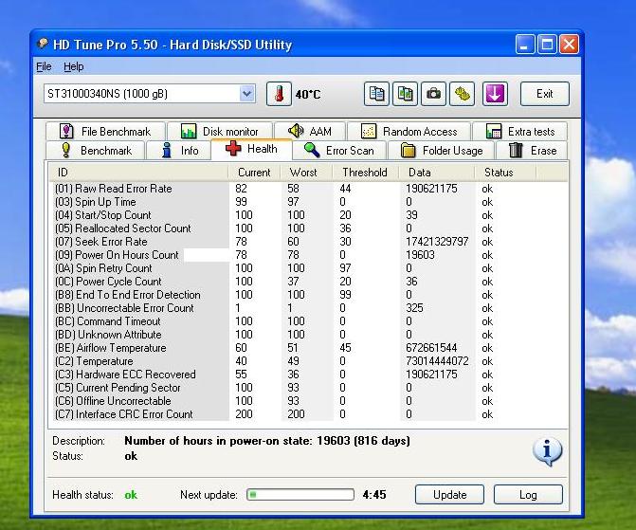Click the 40°C temperature readout

(x=308, y=95)
